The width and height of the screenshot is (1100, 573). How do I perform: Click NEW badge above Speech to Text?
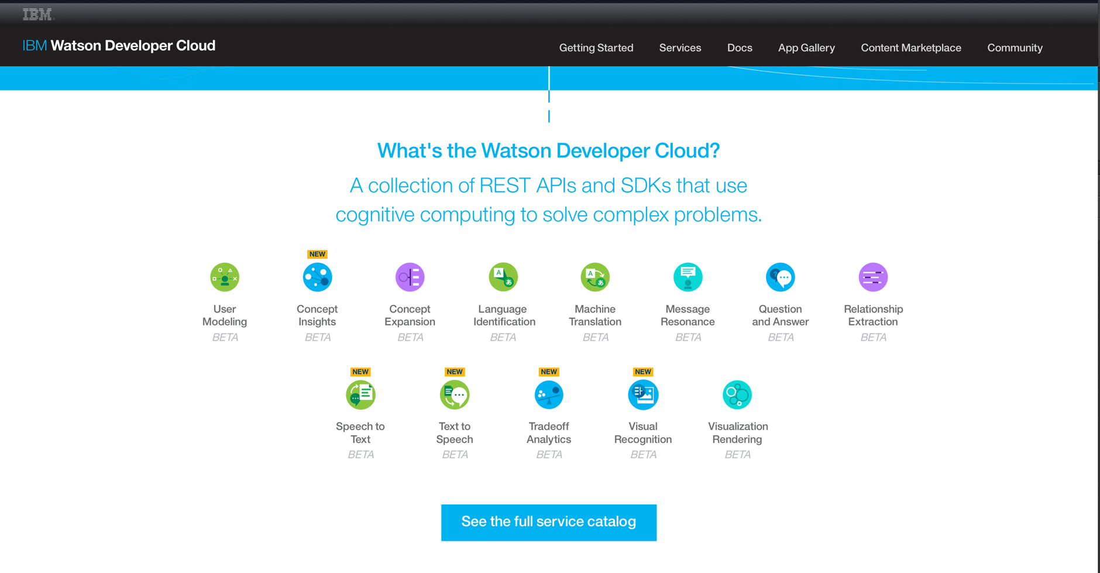coord(360,372)
